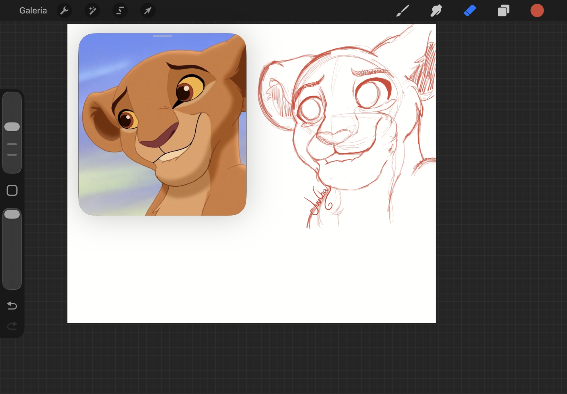Open the Galería gallery view
Screen dimensions: 567x394
[x=33, y=10]
